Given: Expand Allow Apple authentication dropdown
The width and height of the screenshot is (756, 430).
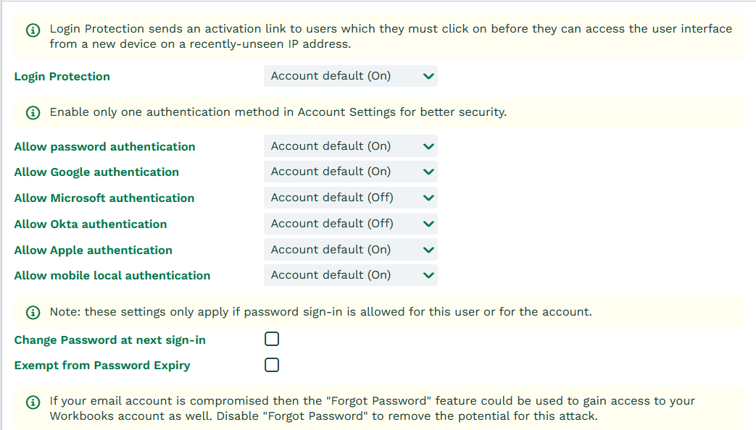Looking at the screenshot, I should pyautogui.click(x=350, y=250).
